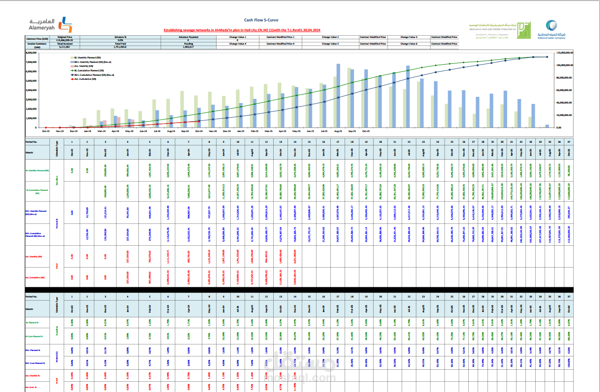Select the 'Change Value 2' header
This screenshot has height=392, width=600.
330,37
